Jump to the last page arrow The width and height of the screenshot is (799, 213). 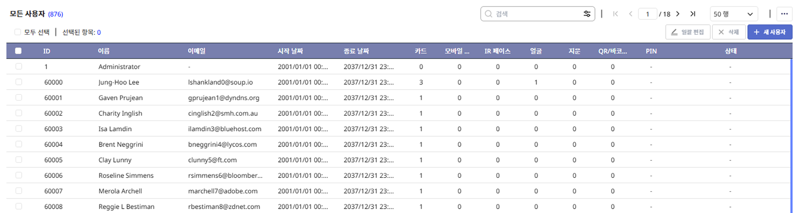point(692,14)
